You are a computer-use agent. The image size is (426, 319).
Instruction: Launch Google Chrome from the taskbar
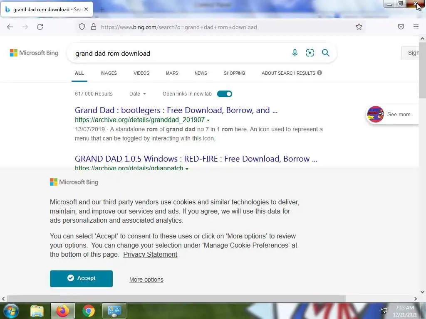click(89, 311)
